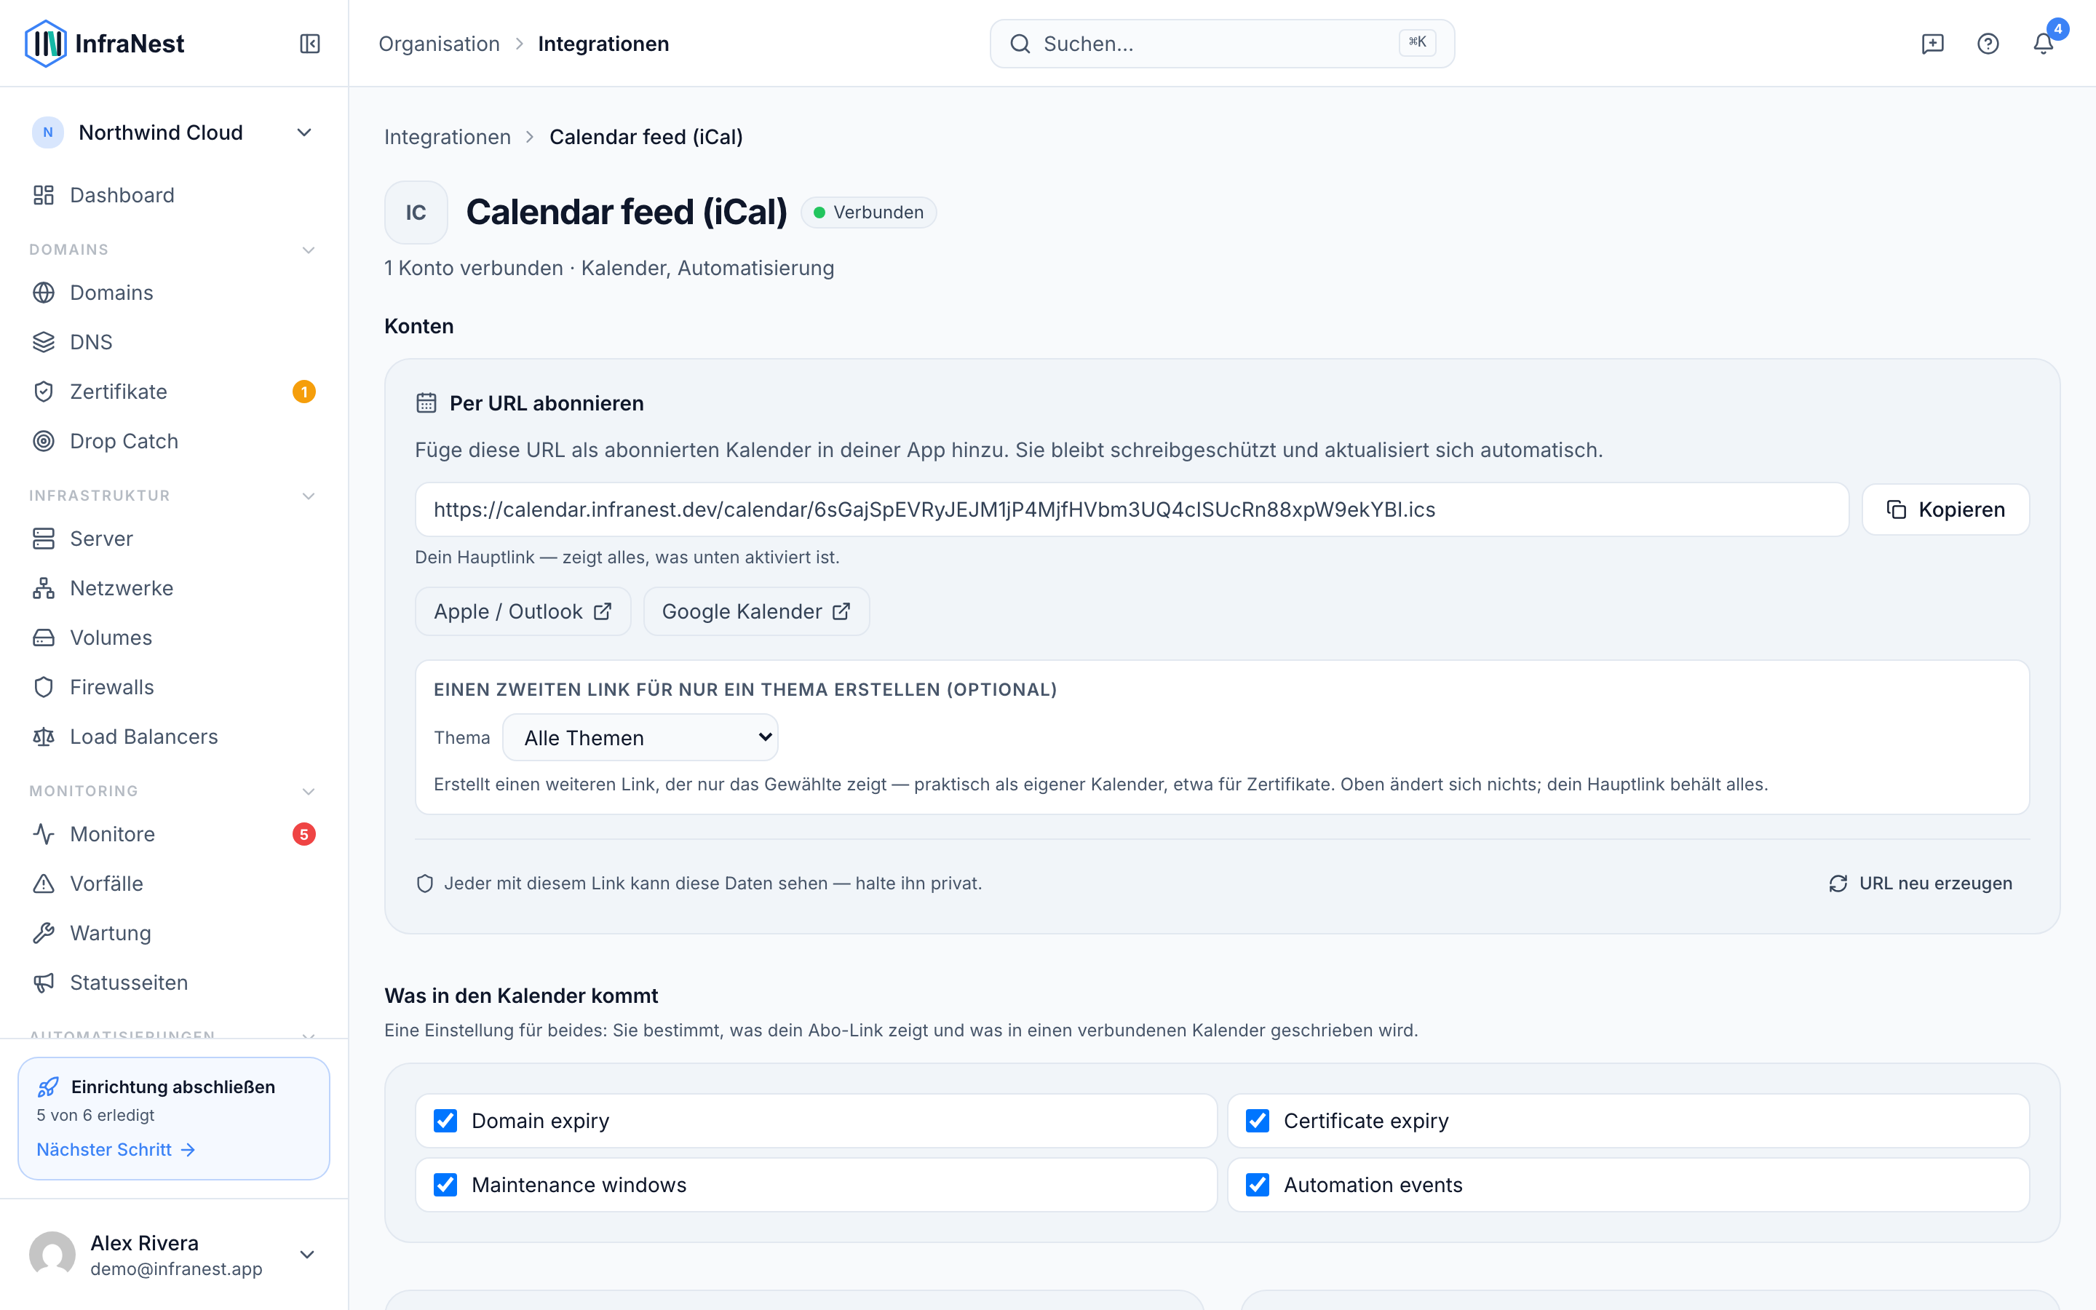The height and width of the screenshot is (1310, 2096).
Task: Click the Dashboard grid icon
Action: point(44,195)
